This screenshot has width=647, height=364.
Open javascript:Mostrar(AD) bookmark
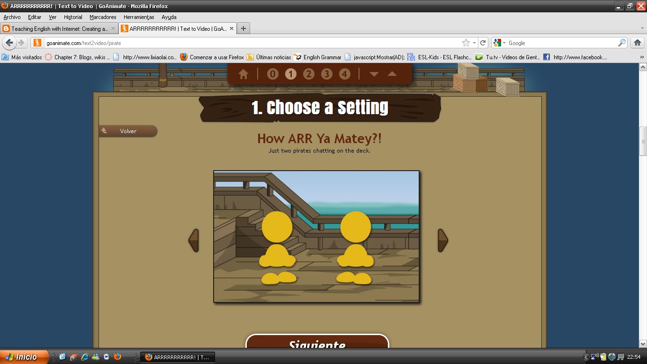pyautogui.click(x=375, y=57)
